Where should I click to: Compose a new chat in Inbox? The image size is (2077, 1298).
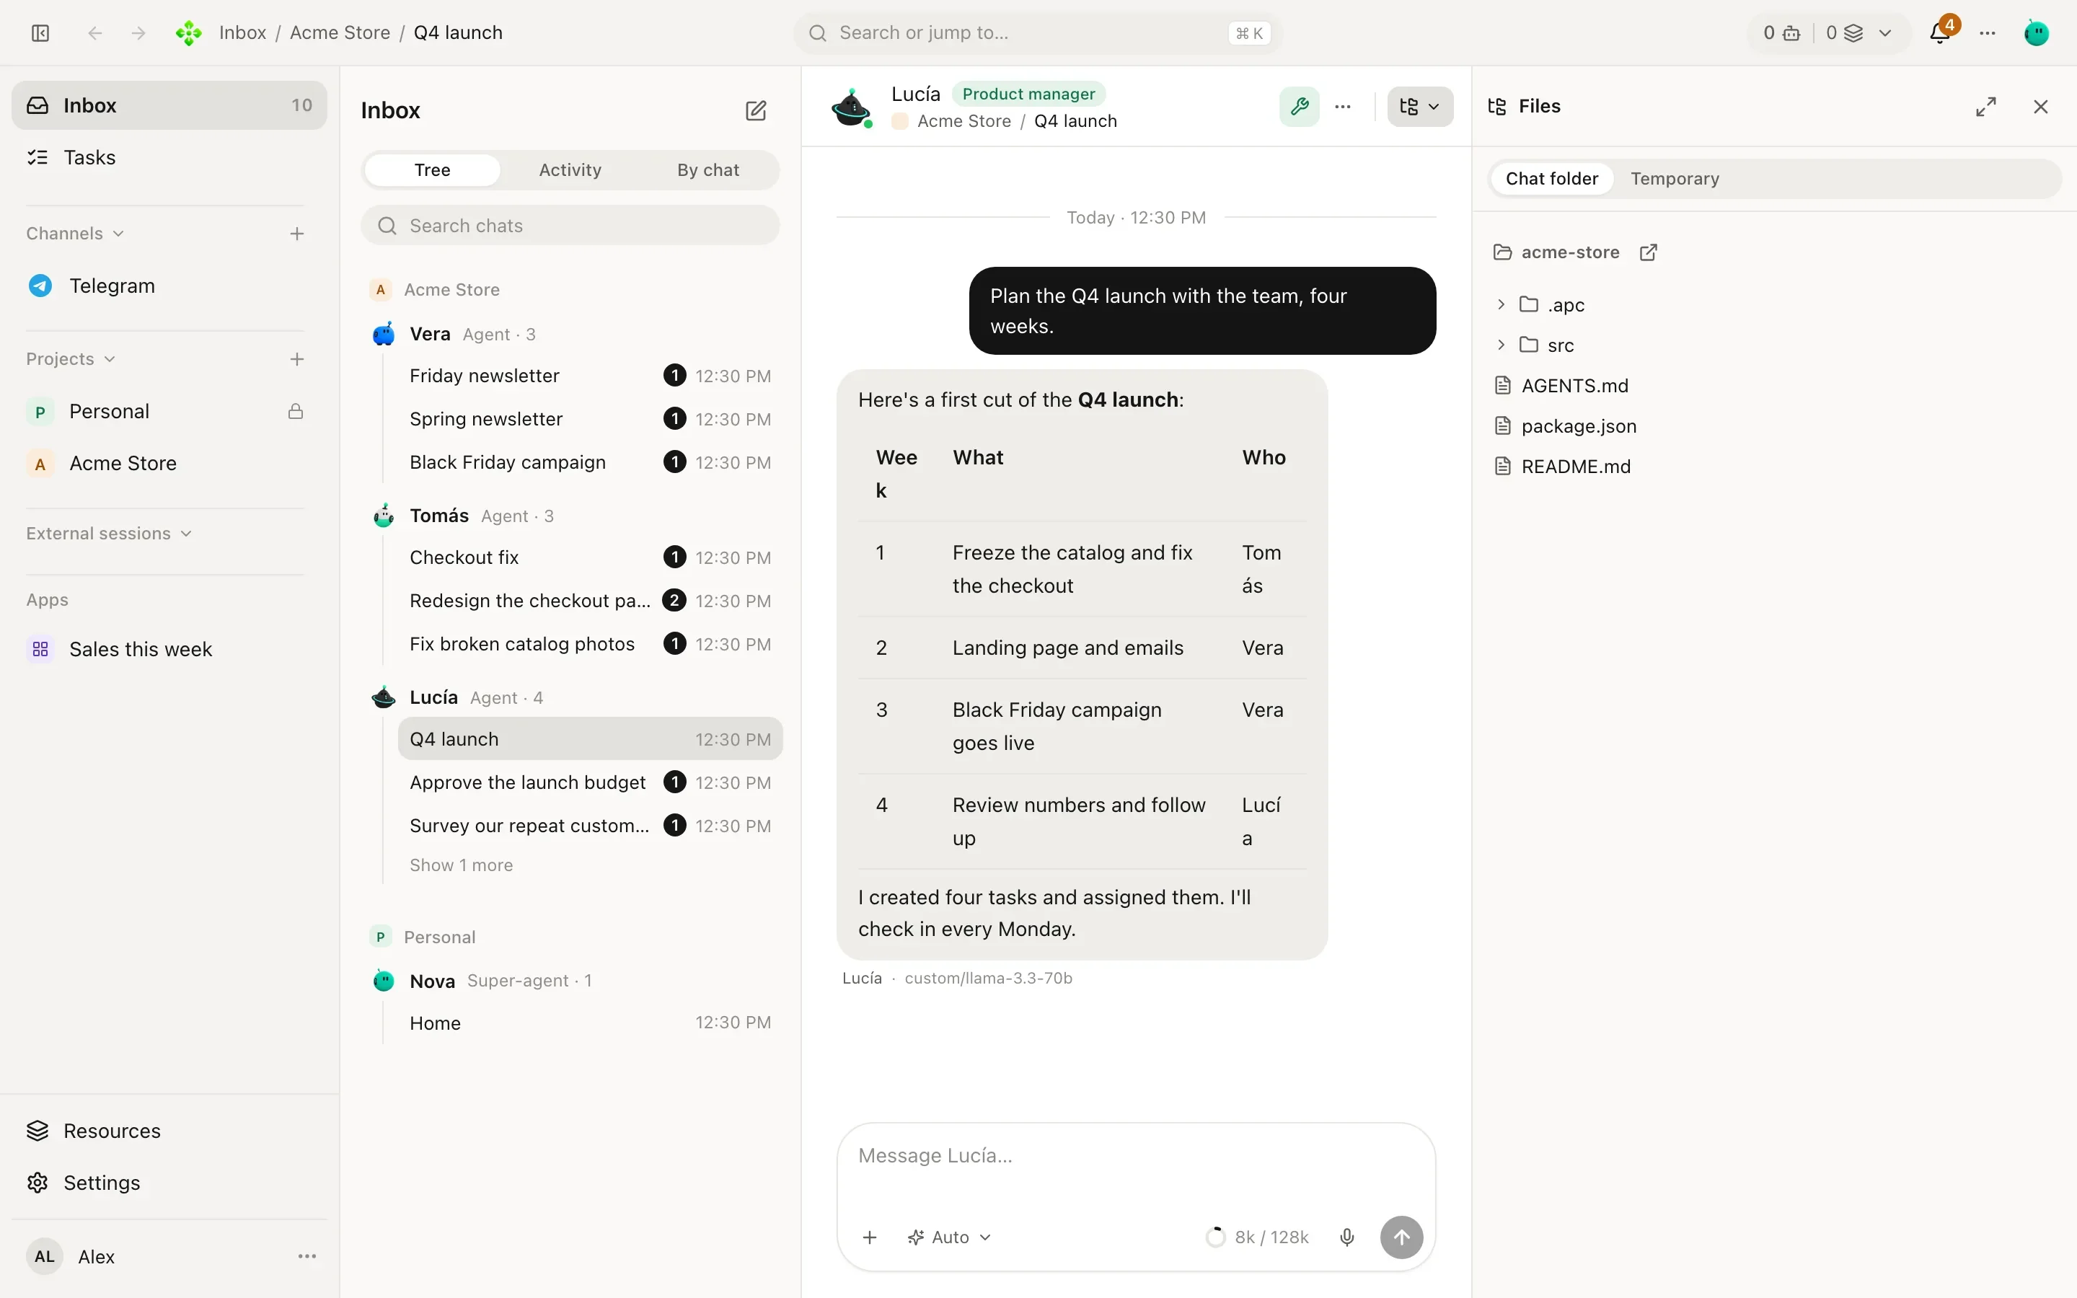tap(755, 110)
